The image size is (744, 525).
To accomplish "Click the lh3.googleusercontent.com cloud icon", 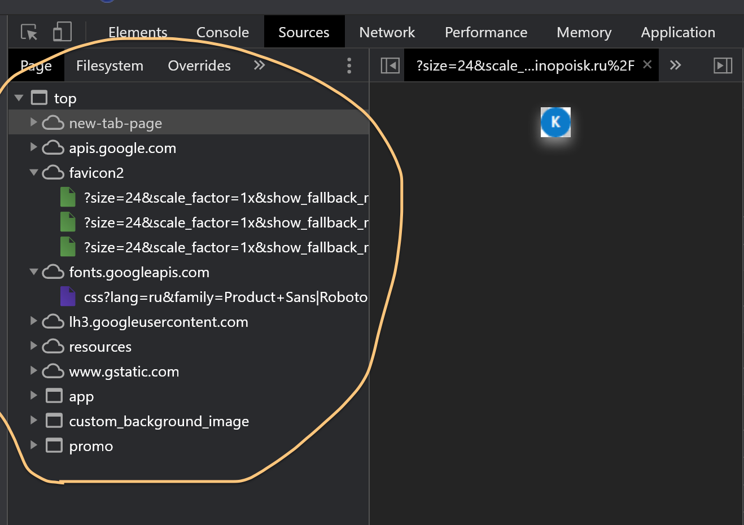I will coord(53,321).
